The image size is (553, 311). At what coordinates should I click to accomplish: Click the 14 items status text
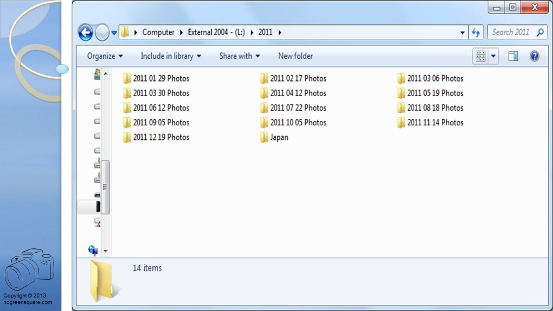tap(147, 268)
